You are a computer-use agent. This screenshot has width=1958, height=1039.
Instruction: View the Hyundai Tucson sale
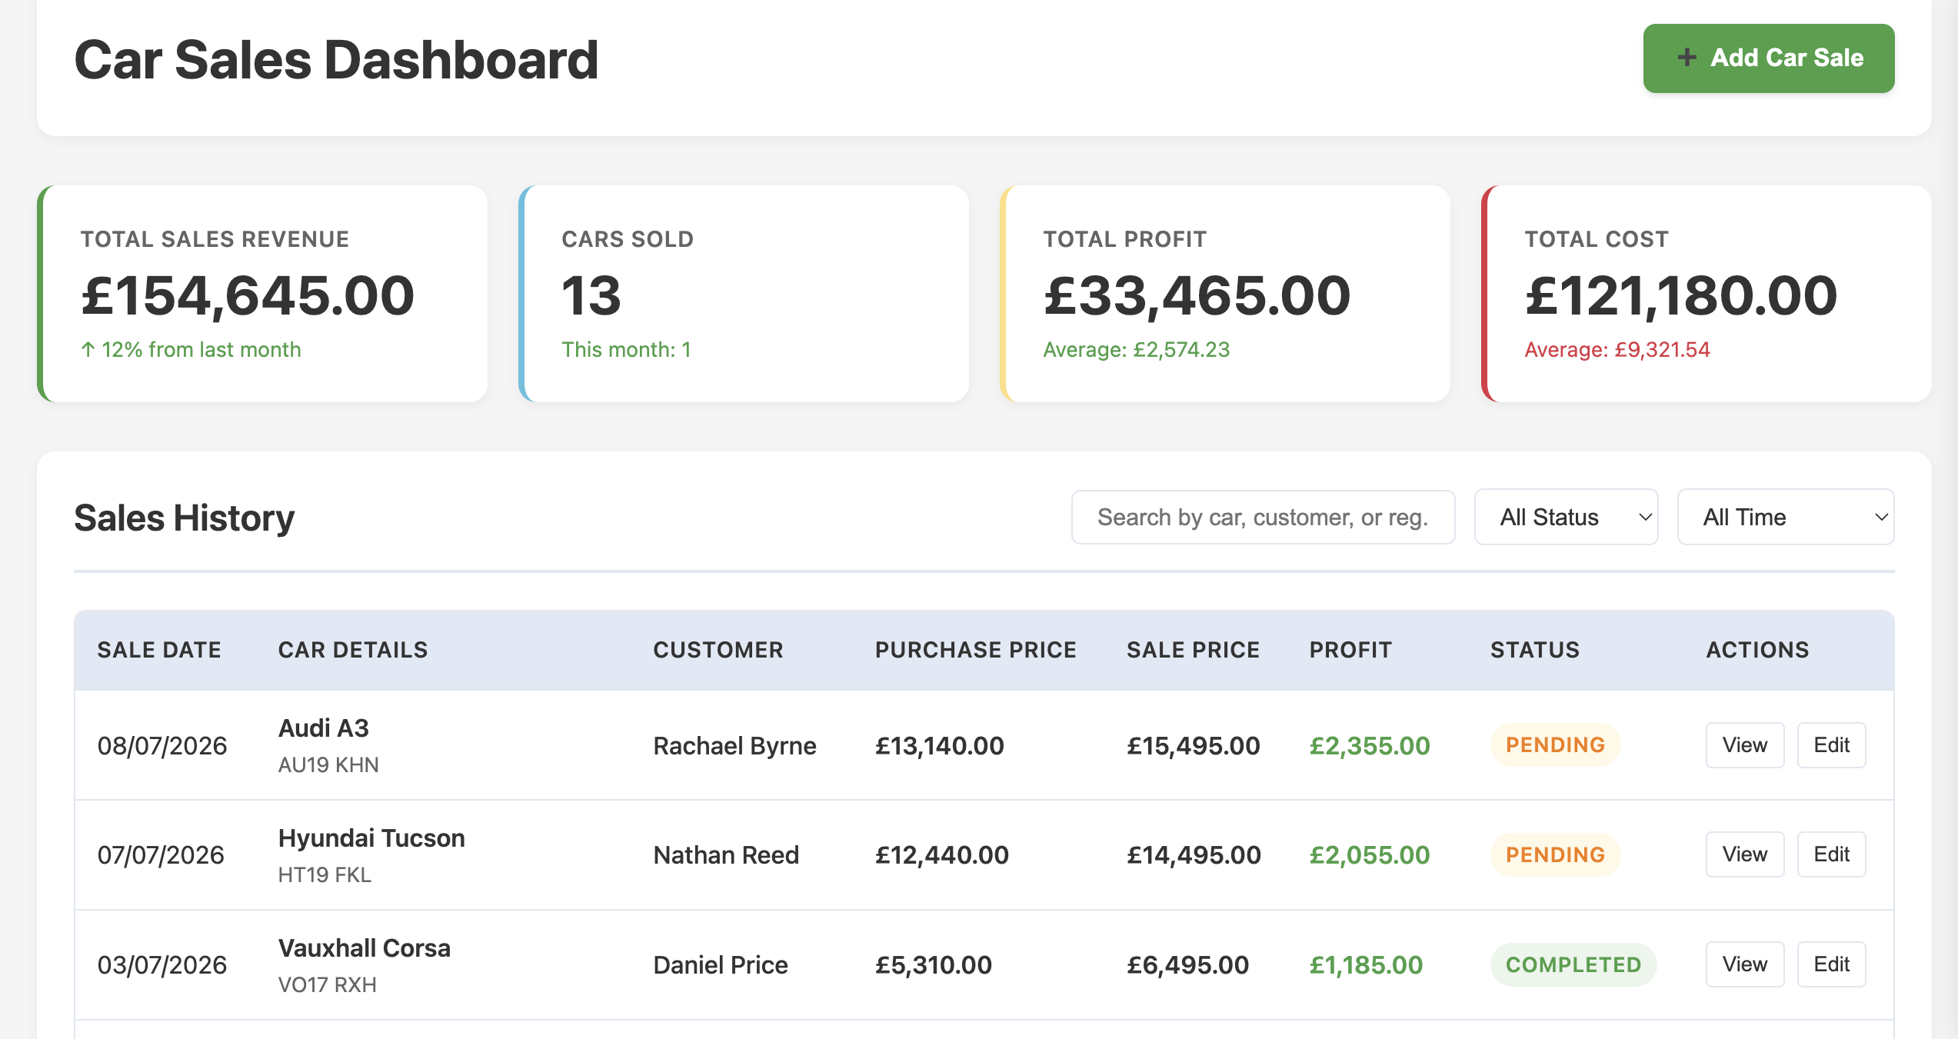(x=1744, y=854)
